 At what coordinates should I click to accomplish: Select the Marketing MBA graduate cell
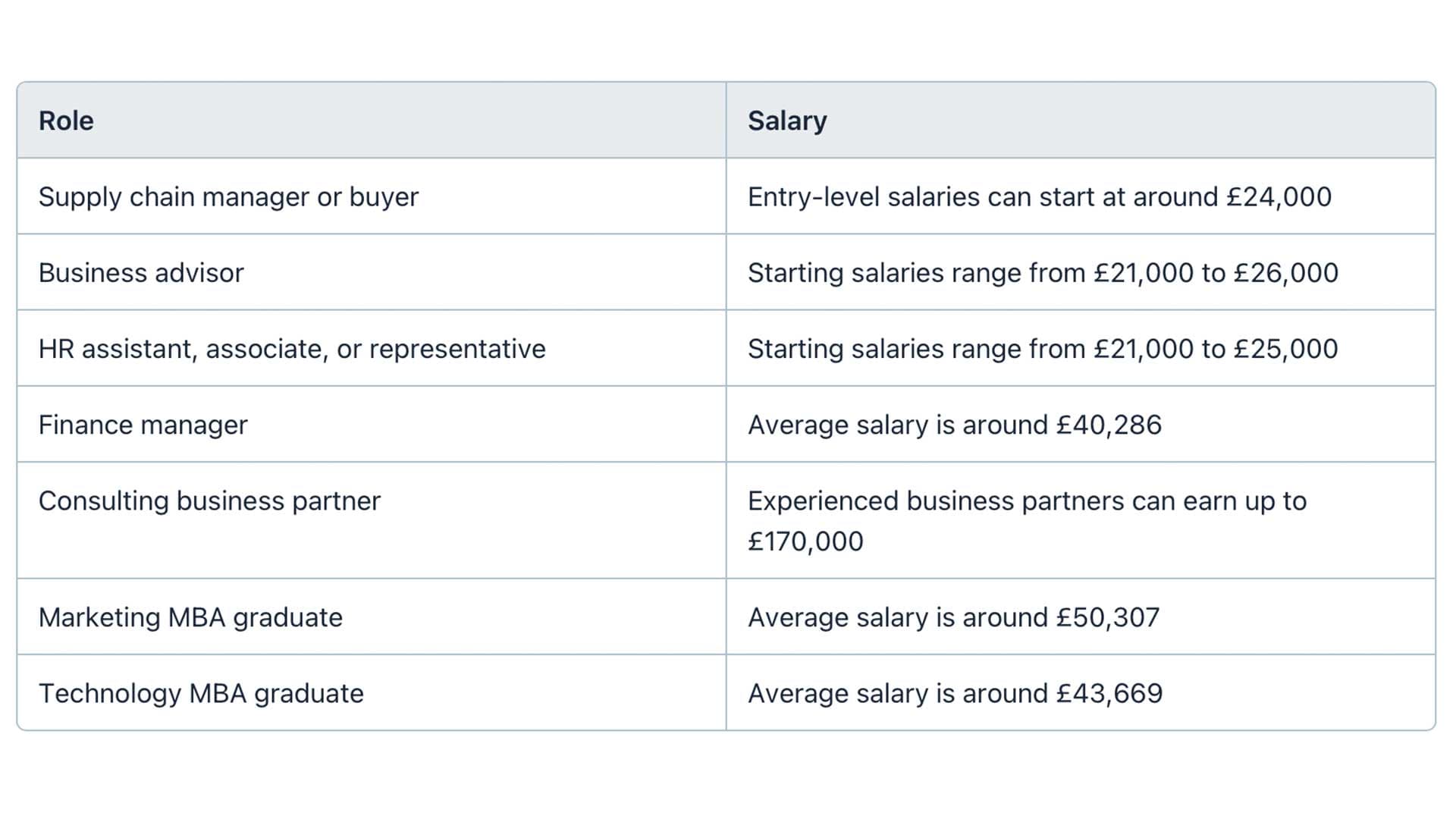[190, 617]
